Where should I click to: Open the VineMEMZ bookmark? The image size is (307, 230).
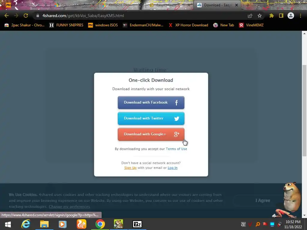(251, 25)
